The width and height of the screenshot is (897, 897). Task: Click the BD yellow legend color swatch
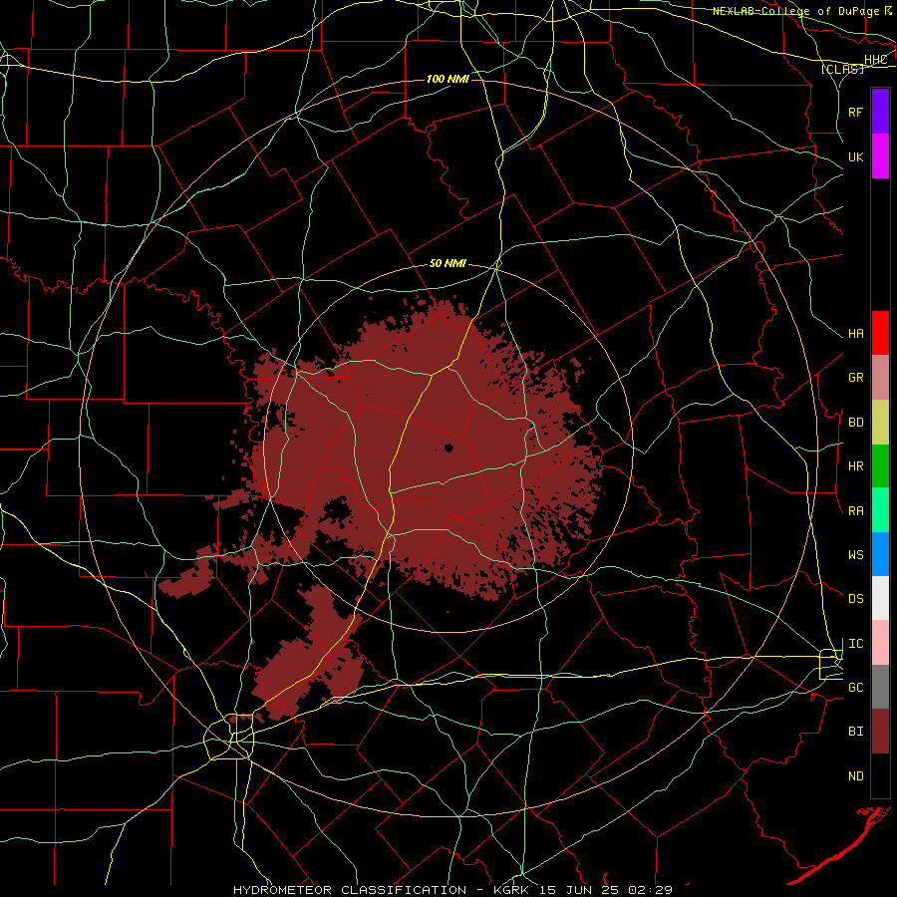pyautogui.click(x=880, y=423)
